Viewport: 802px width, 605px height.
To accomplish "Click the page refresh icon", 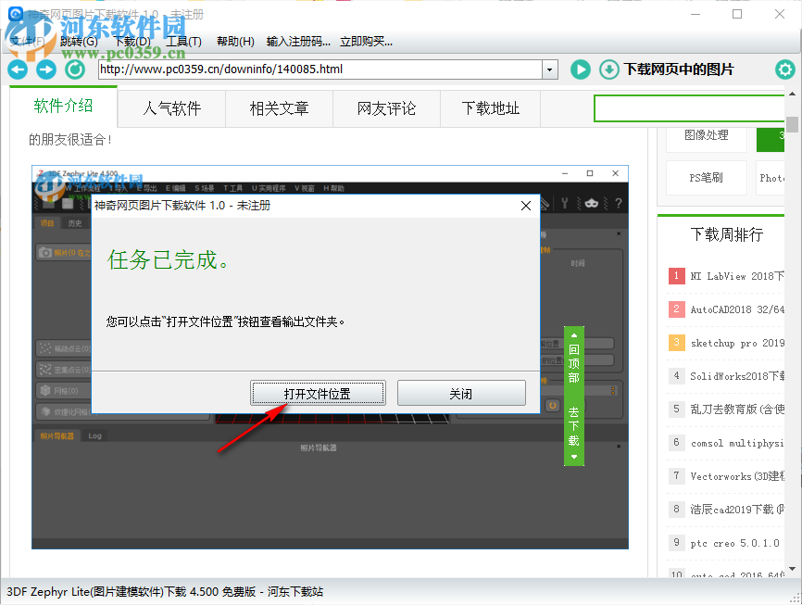I will point(75,69).
